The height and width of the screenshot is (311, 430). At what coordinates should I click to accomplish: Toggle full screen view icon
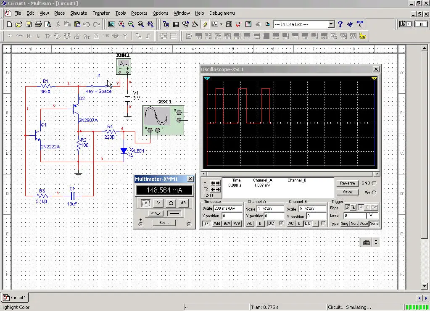click(x=112, y=24)
